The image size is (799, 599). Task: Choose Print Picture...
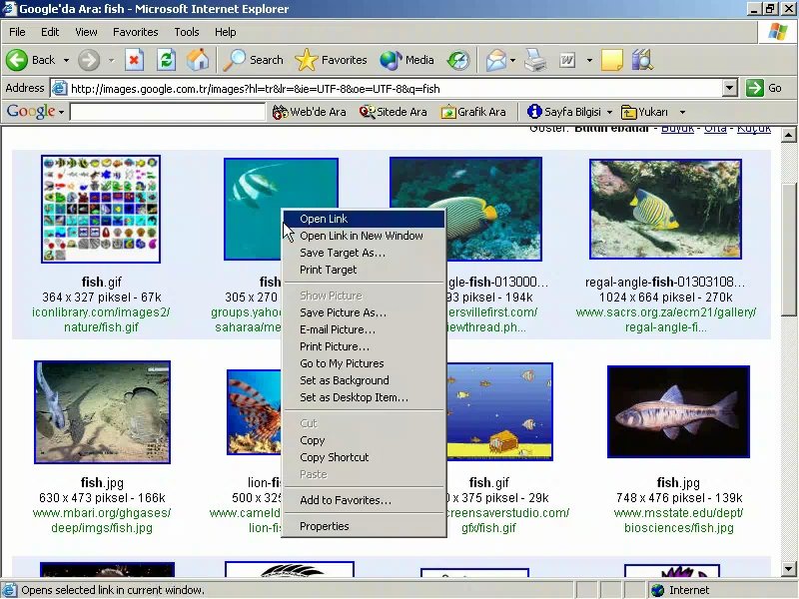364,346
